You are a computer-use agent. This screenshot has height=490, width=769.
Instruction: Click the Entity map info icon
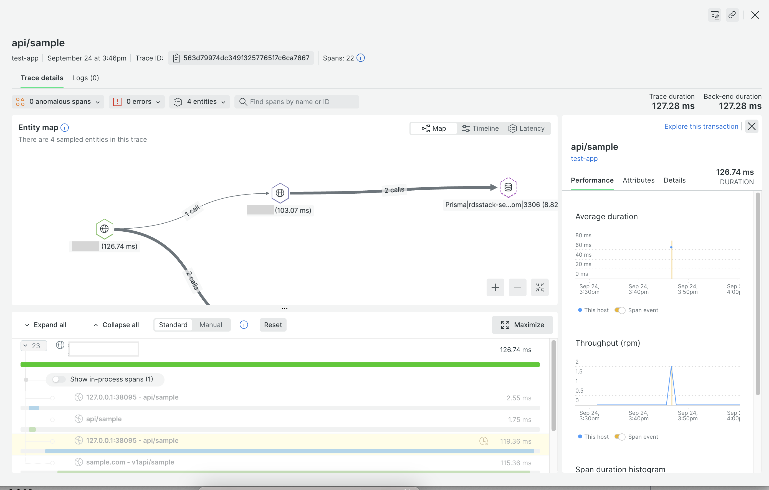tap(65, 128)
